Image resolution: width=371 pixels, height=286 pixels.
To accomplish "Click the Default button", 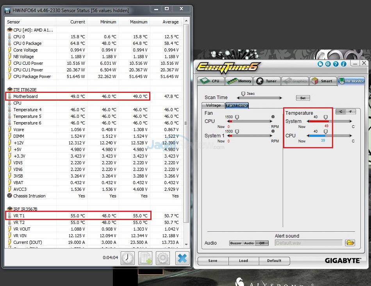I will (274, 261).
